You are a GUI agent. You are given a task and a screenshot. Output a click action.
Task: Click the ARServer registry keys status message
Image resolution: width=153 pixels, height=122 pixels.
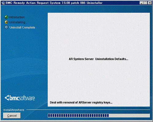click(x=81, y=103)
